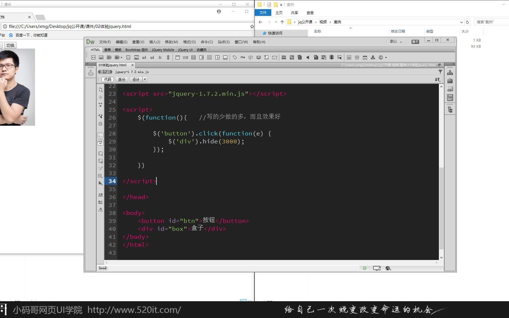Insert HTML5 Video with the filmstrip icon
This screenshot has width=509, height=318.
click(x=284, y=57)
